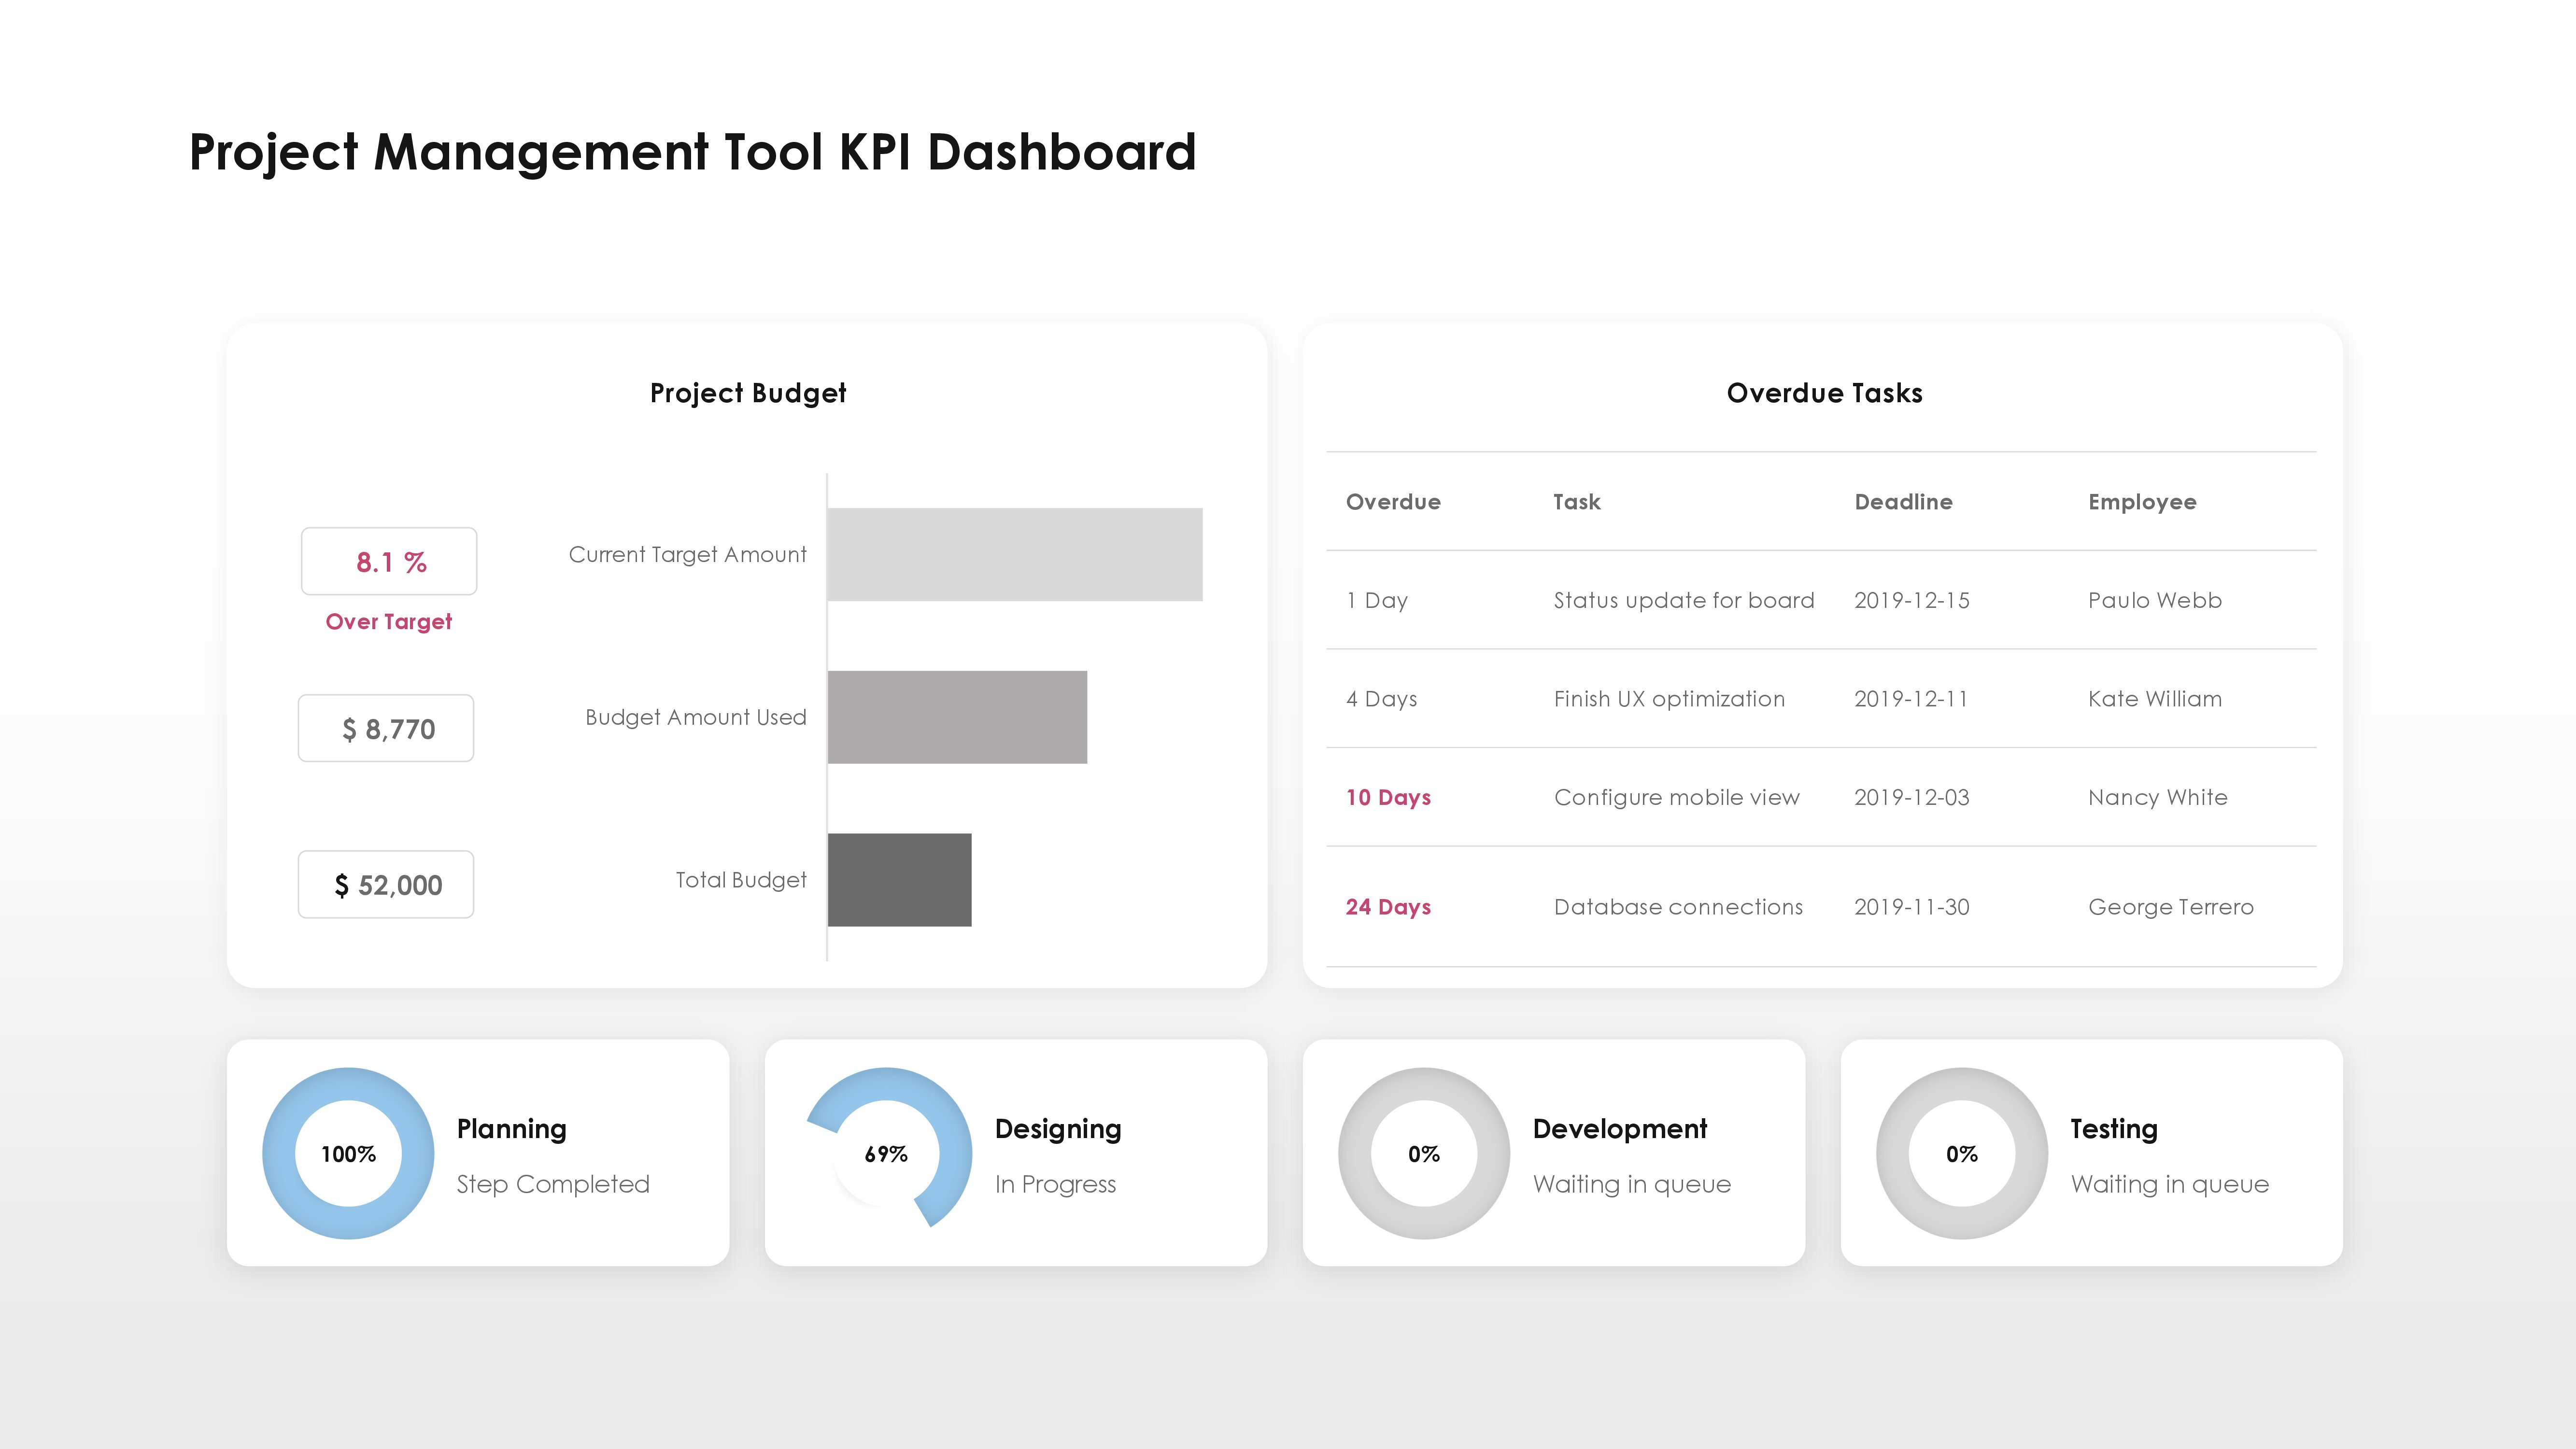The image size is (2576, 1449).
Task: Click the Total Budget label
Action: pos(740,880)
